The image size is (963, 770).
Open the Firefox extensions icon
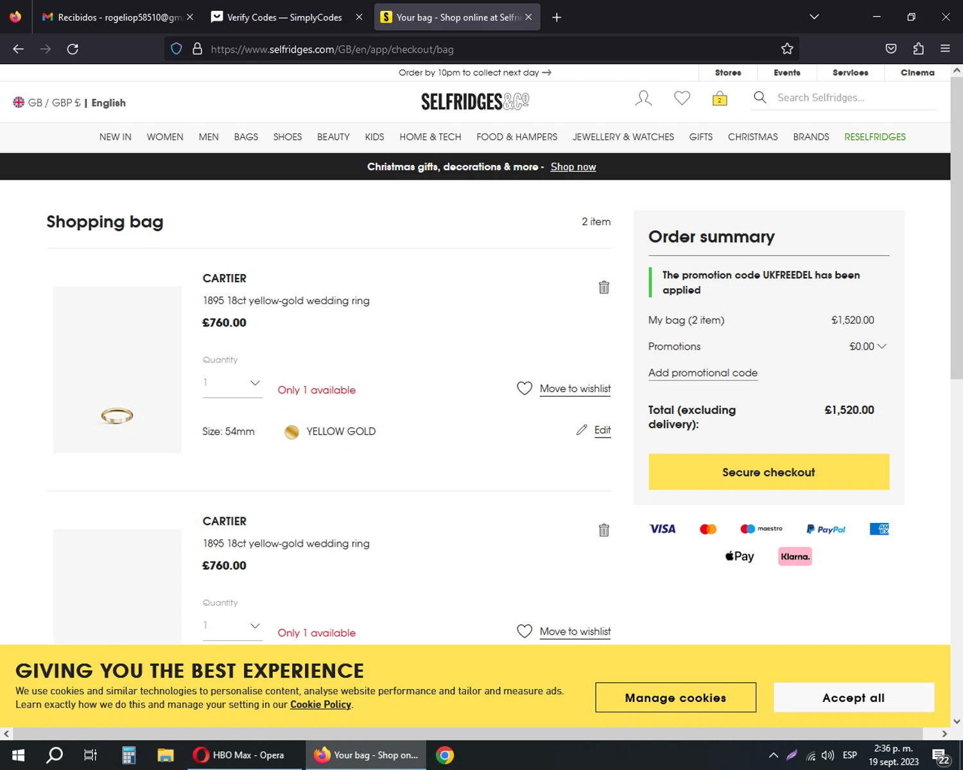click(x=918, y=49)
